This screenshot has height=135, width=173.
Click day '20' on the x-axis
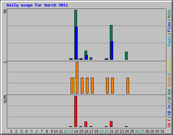(x=106, y=131)
